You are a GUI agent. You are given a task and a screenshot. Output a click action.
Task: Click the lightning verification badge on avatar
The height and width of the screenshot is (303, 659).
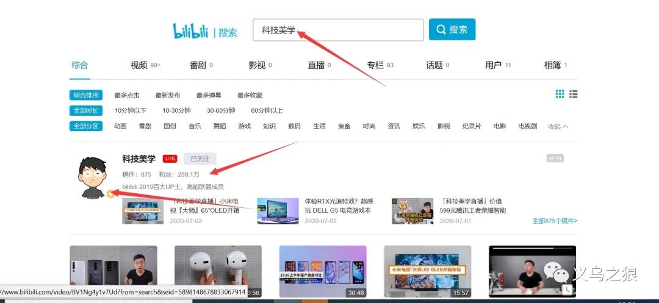110,194
